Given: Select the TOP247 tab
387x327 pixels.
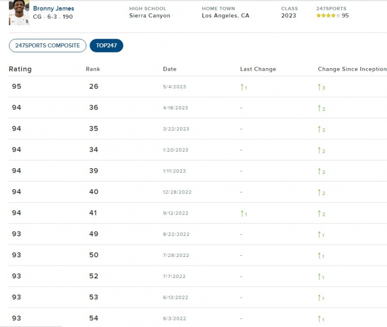Looking at the screenshot, I should tap(106, 45).
